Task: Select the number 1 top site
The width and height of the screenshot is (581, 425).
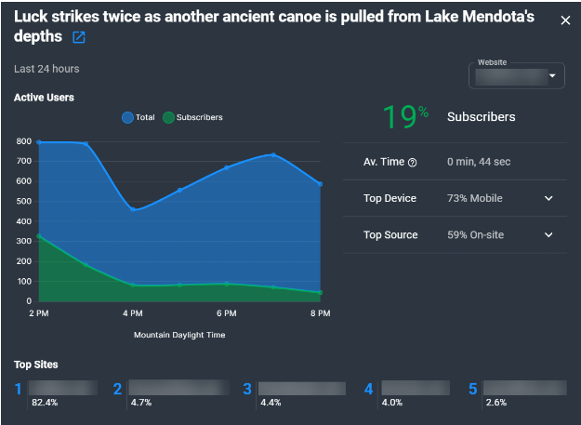Action: pos(56,388)
